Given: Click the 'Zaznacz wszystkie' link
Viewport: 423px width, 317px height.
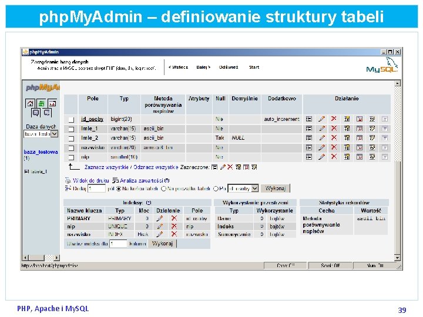Looking at the screenshot, I should (x=106, y=167).
